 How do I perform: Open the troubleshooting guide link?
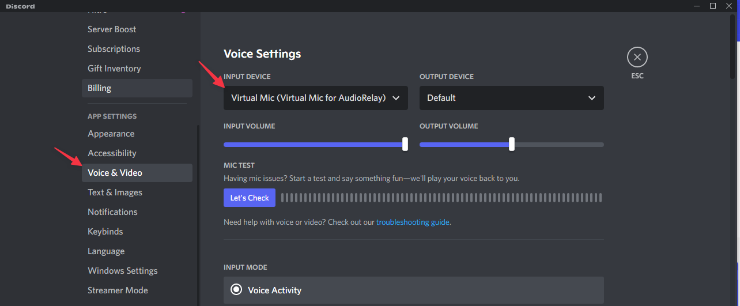[413, 222]
